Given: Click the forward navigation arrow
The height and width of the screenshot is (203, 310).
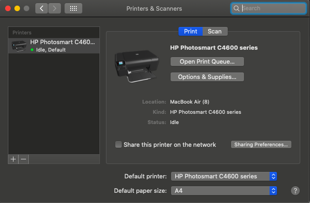Looking at the screenshot, I should [x=54, y=8].
